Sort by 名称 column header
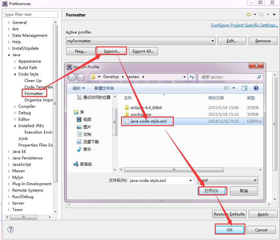 [128, 98]
